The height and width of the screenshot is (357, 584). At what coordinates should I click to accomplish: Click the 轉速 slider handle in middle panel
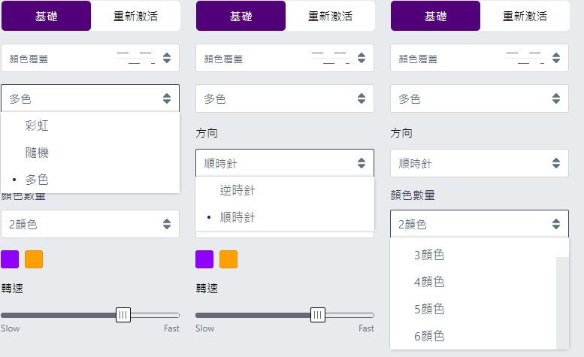[318, 315]
